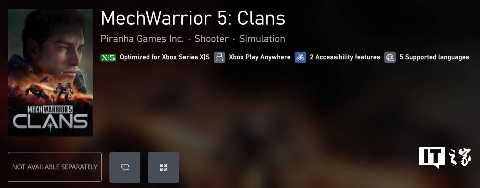Click the Piranha Games Inc. publisher link
Image resolution: width=480 pixels, height=188 pixels.
tap(142, 39)
